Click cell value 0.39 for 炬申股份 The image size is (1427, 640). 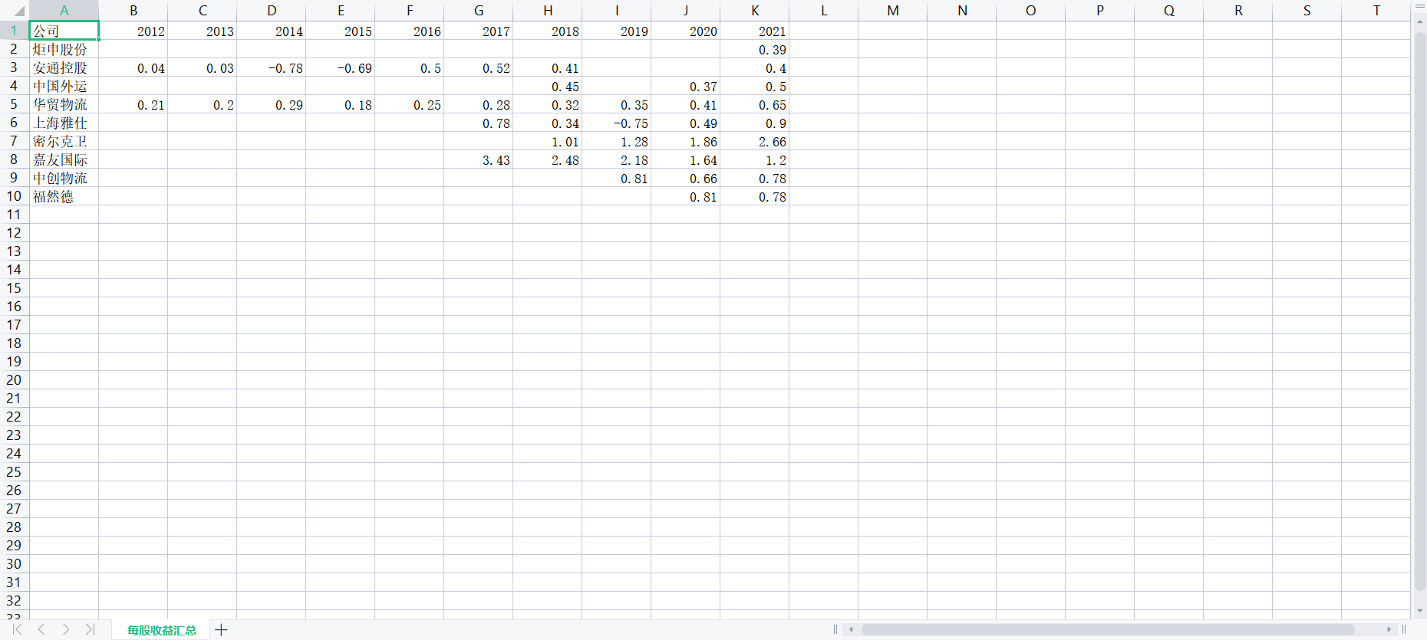pos(755,49)
